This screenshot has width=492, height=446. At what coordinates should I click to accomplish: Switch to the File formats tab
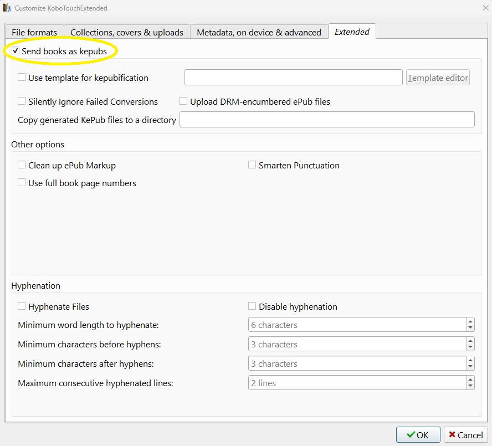[34, 32]
